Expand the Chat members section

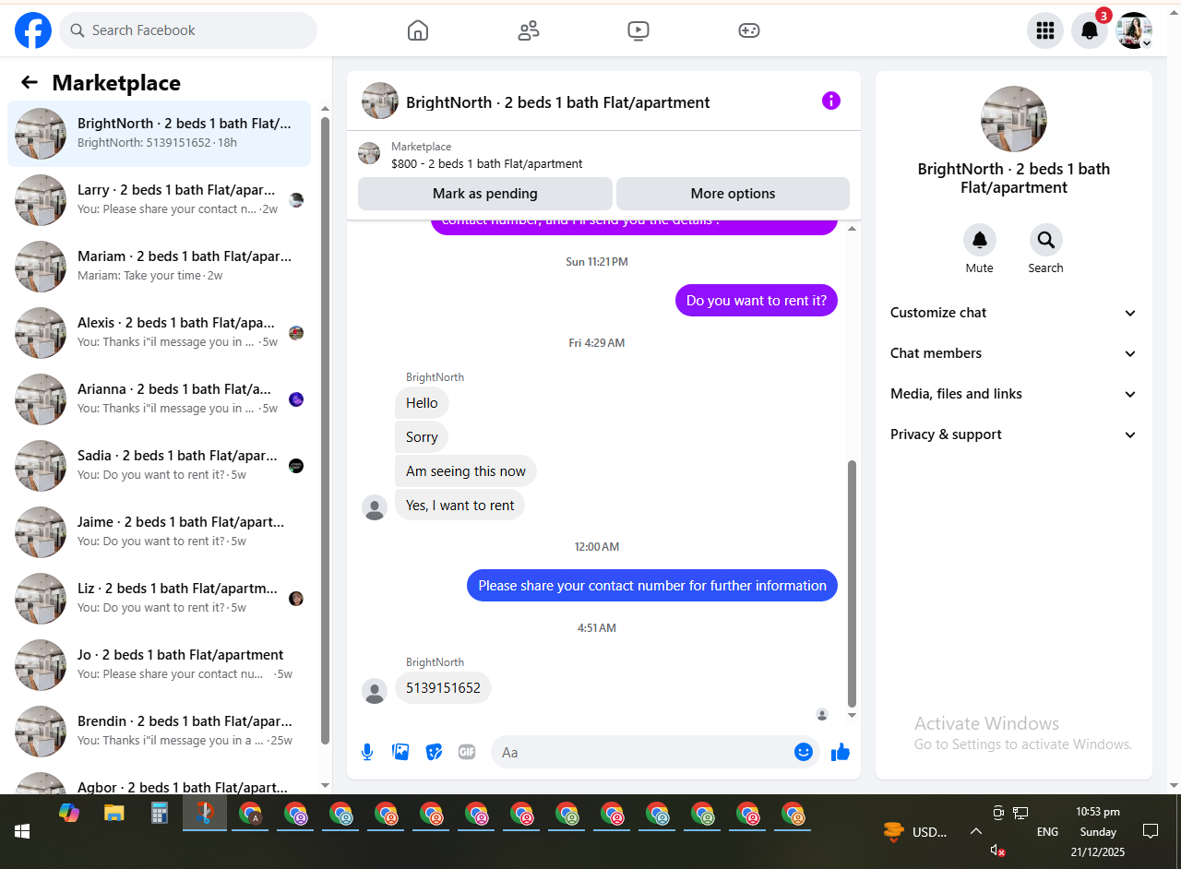[x=1014, y=353]
